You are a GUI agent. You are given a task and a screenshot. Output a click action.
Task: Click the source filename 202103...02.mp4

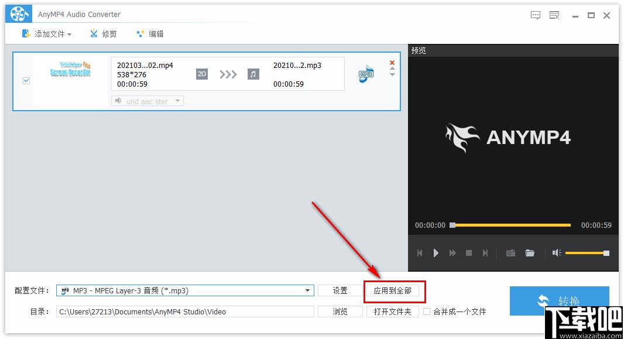pos(145,65)
